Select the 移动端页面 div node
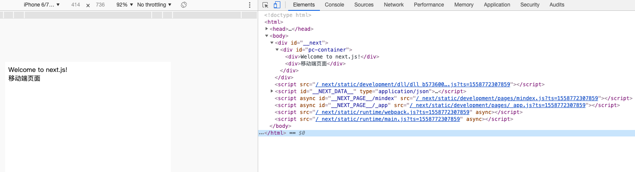 point(316,64)
